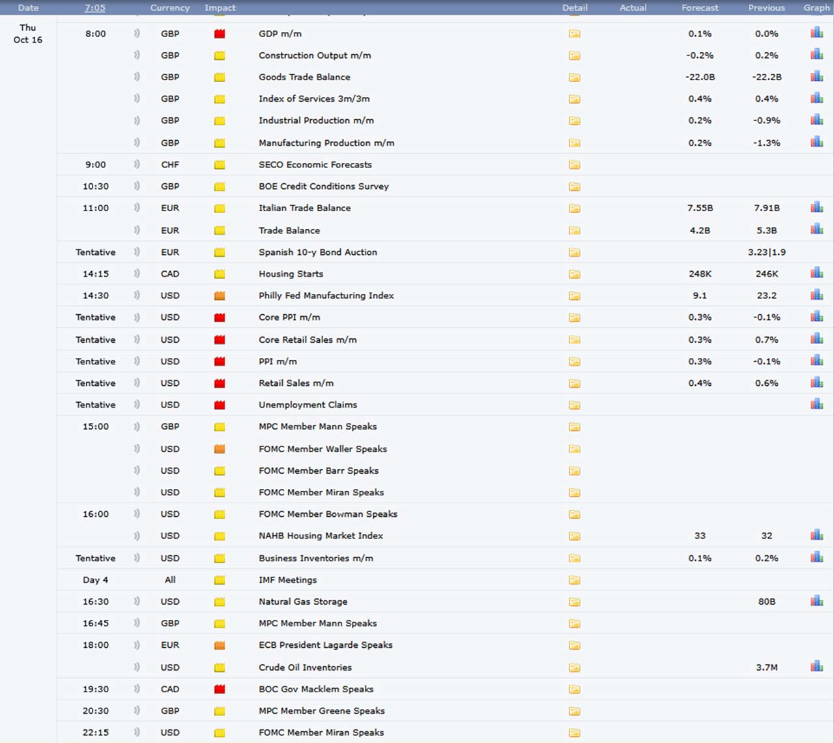Click the FOMC Member Waller Speaks event
The height and width of the screenshot is (743, 834).
pyautogui.click(x=323, y=449)
